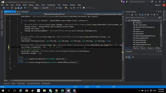Click the Property Pages wrench in Properties panel
Image resolution: width=166 pixels, height=93 pixels.
(133, 57)
